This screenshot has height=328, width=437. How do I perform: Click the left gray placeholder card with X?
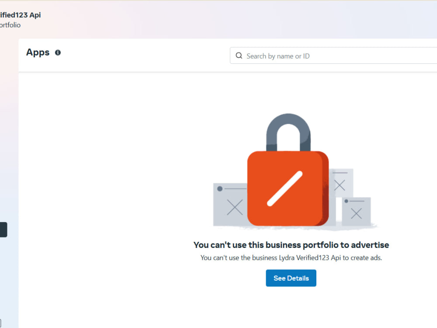pyautogui.click(x=230, y=204)
